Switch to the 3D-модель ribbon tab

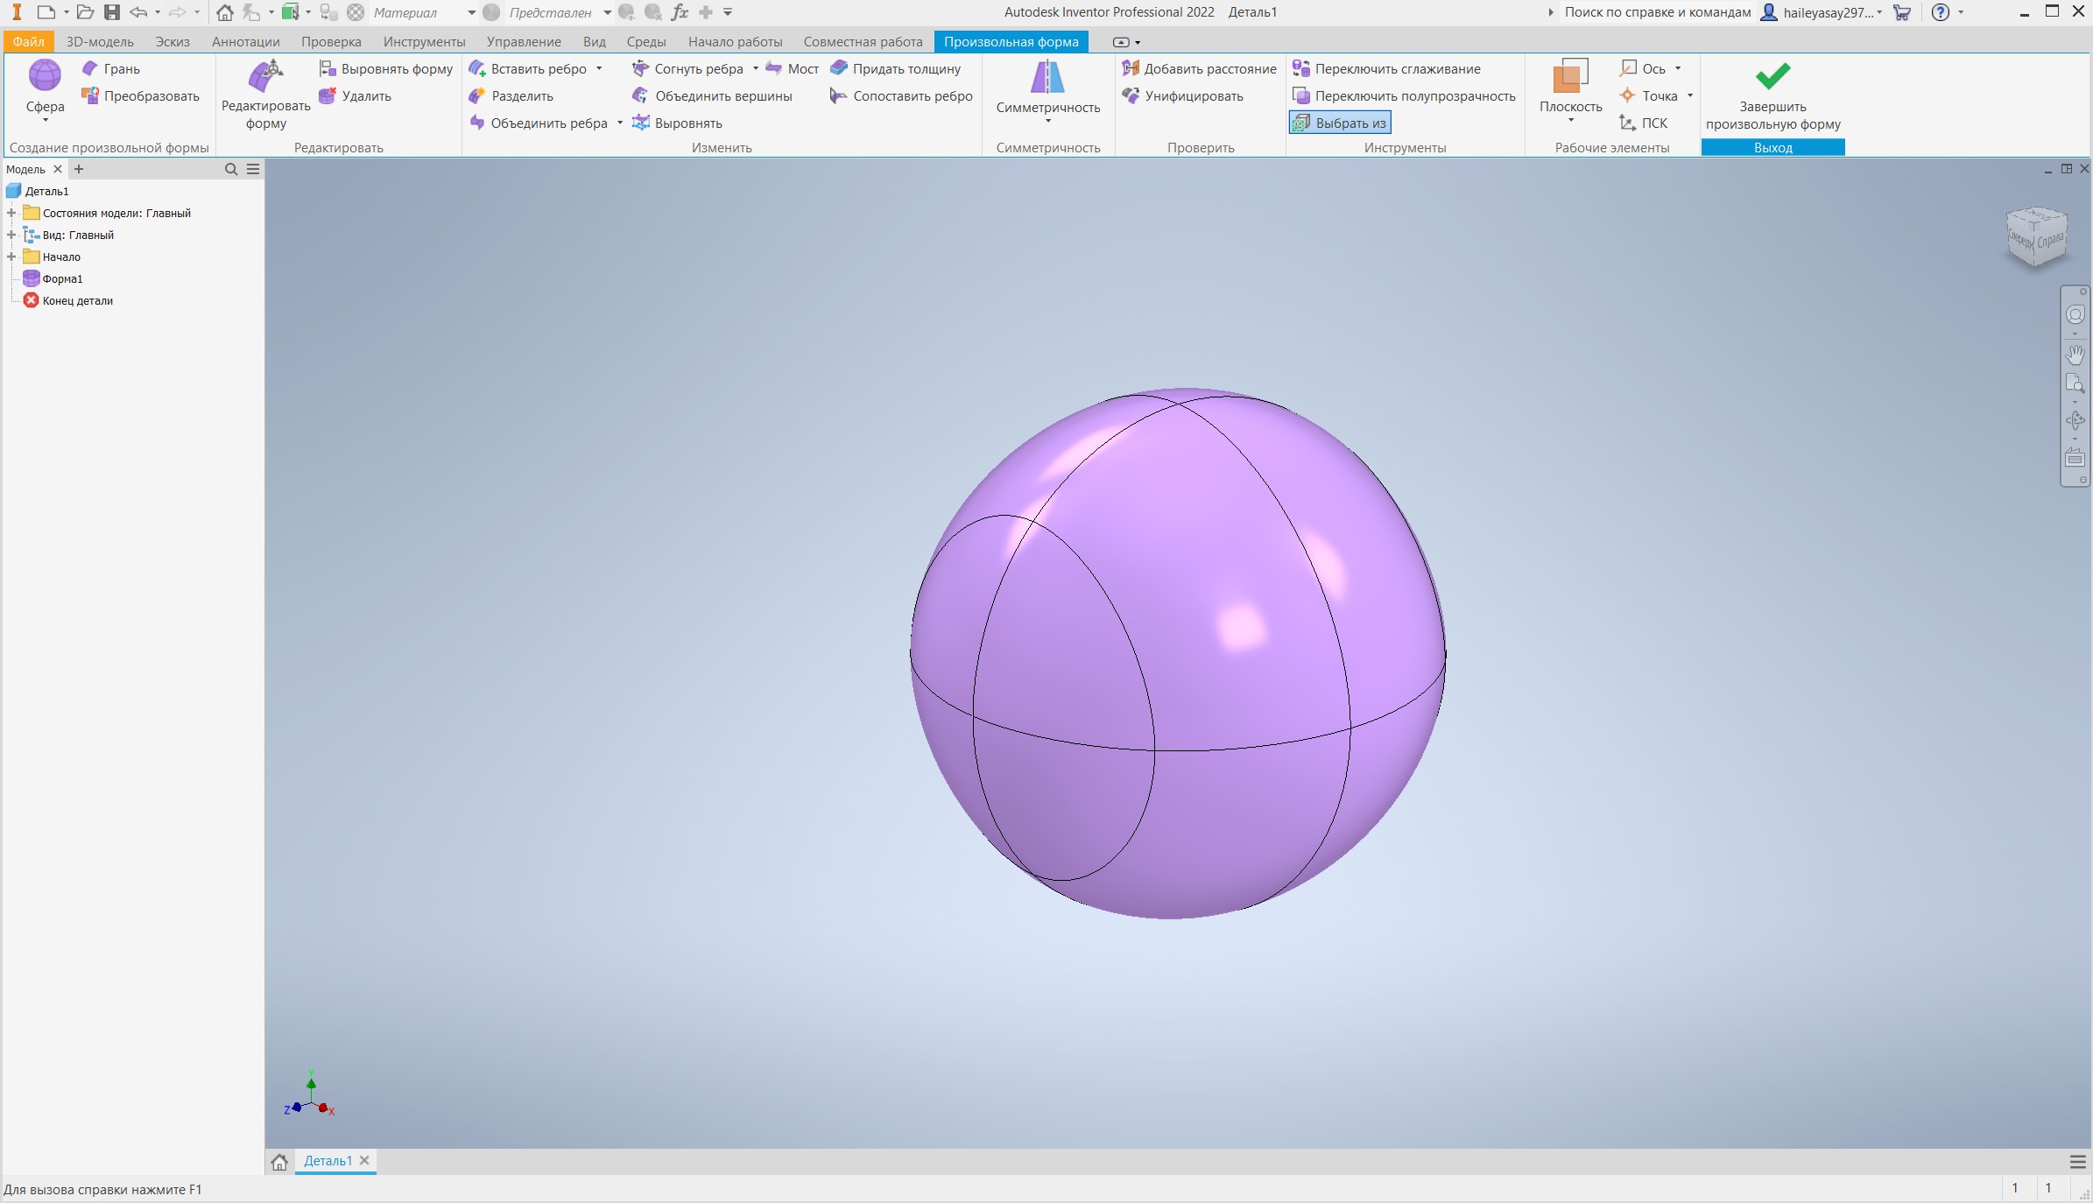coord(100,41)
